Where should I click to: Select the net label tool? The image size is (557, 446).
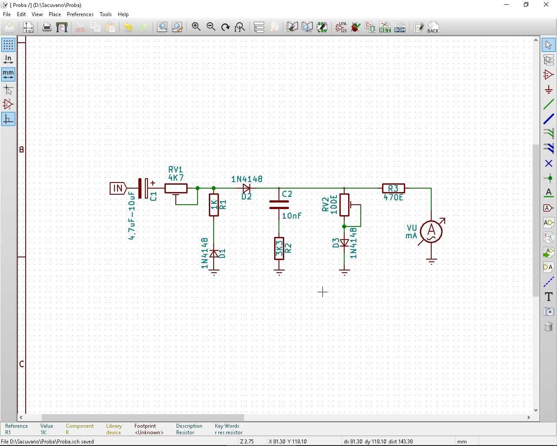549,193
